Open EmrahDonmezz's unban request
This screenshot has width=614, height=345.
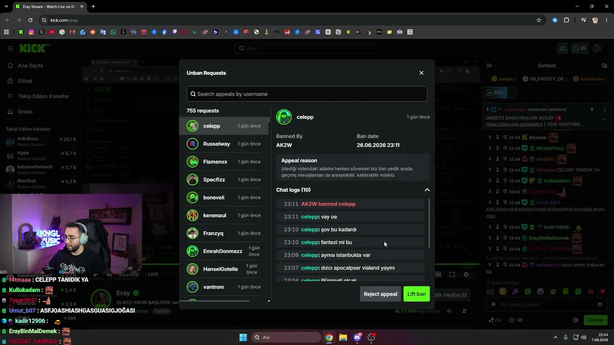224,251
